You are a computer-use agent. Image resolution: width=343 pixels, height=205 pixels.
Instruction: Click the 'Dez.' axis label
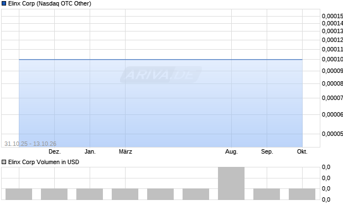tap(54, 151)
